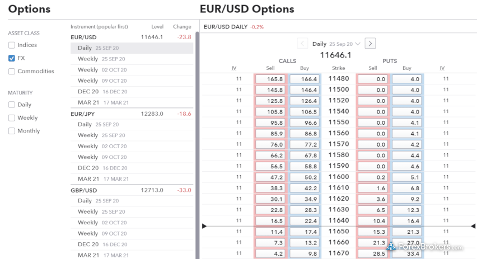The height and width of the screenshot is (259, 477).
Task: Select GBP/USD Daily 25 SEP 20 option
Action: 132,201
